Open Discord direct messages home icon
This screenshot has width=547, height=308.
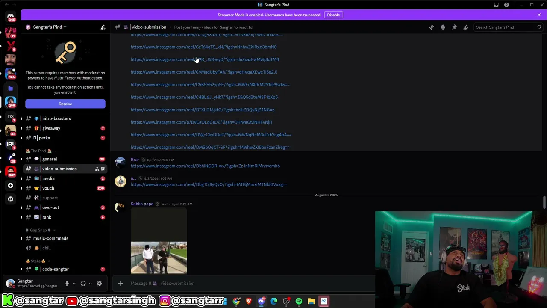click(11, 17)
